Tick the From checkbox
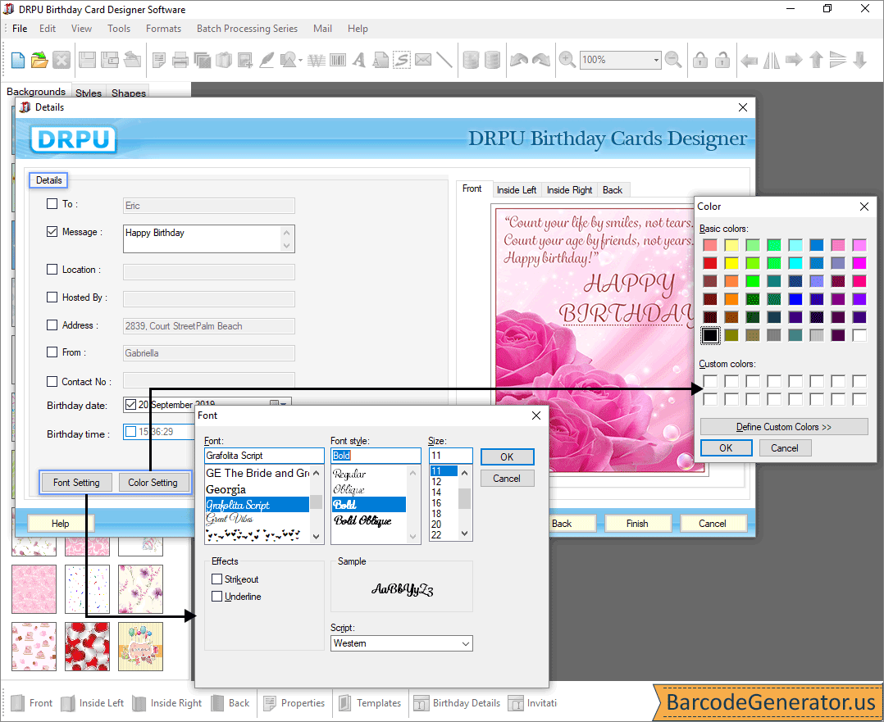Image resolution: width=884 pixels, height=722 pixels. coord(52,352)
